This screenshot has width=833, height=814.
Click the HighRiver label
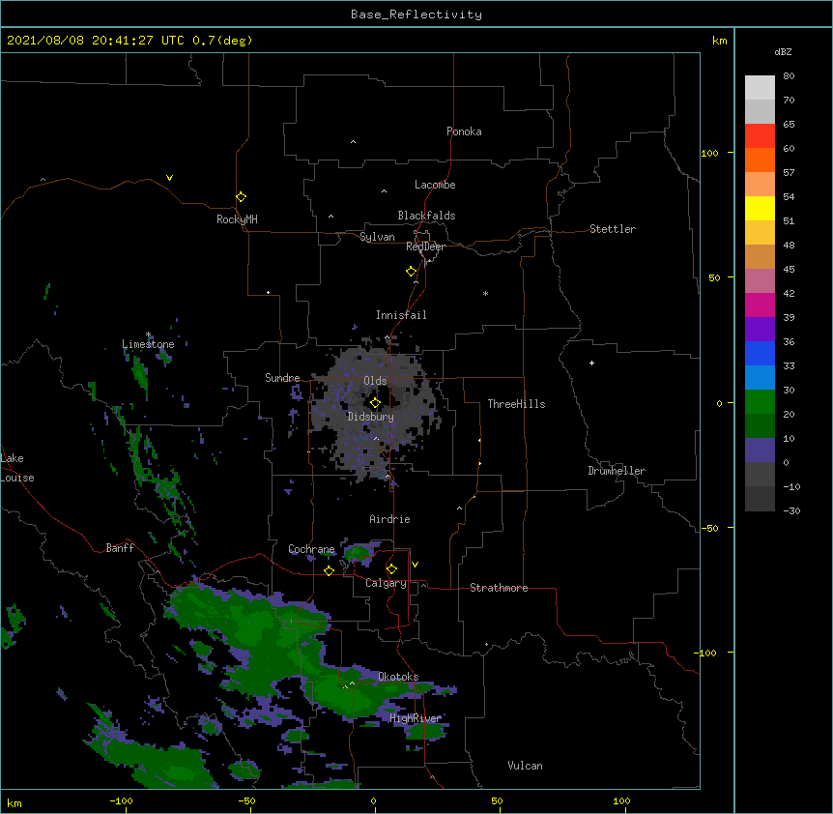416,718
